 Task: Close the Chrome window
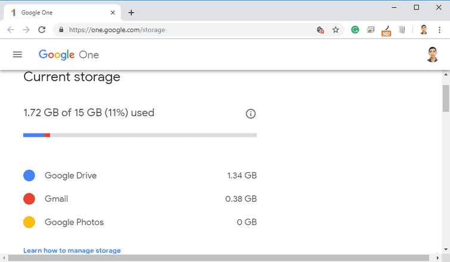[x=439, y=8]
